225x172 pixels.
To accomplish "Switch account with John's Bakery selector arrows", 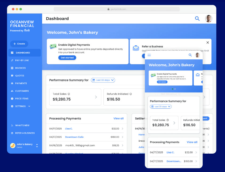I will coord(37,145).
